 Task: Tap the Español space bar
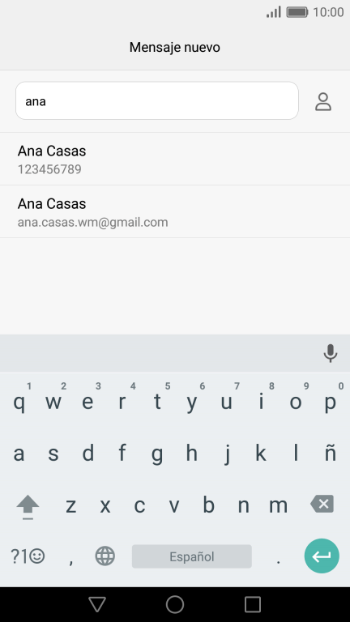click(192, 556)
